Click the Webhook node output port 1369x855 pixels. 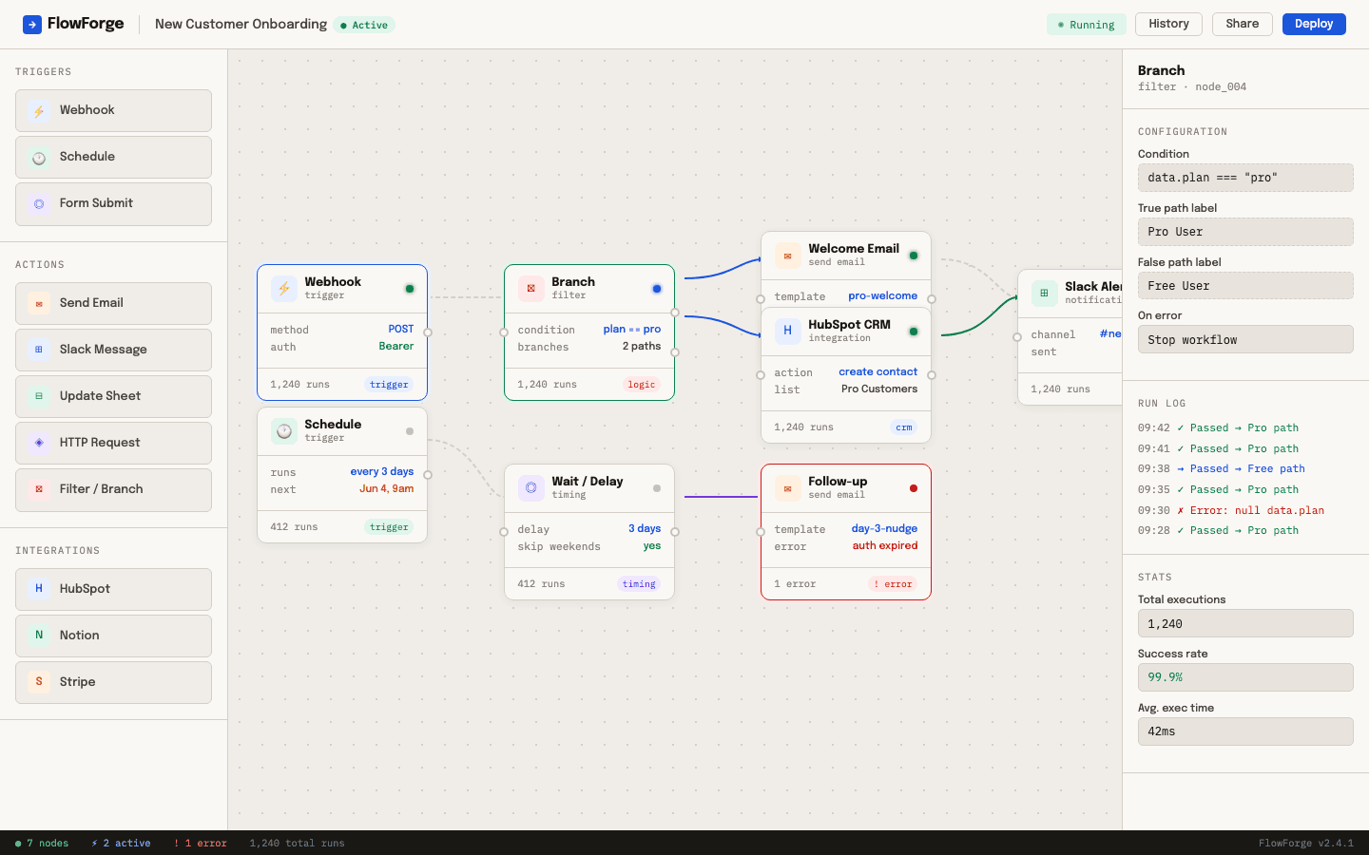point(428,332)
